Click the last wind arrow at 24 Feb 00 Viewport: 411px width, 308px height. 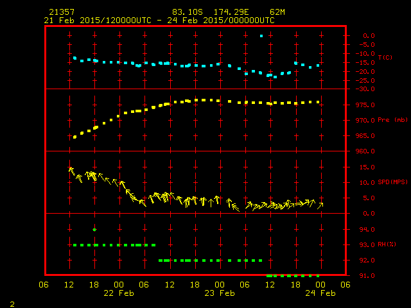[320, 206]
